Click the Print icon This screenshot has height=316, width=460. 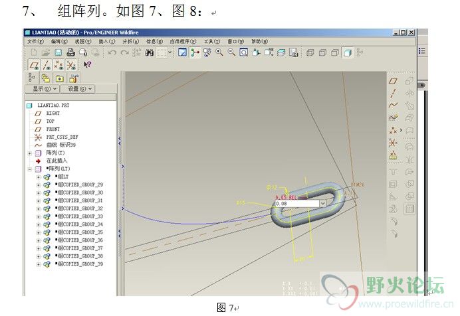click(70, 52)
